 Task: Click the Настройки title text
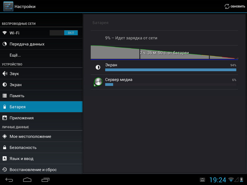25,7
